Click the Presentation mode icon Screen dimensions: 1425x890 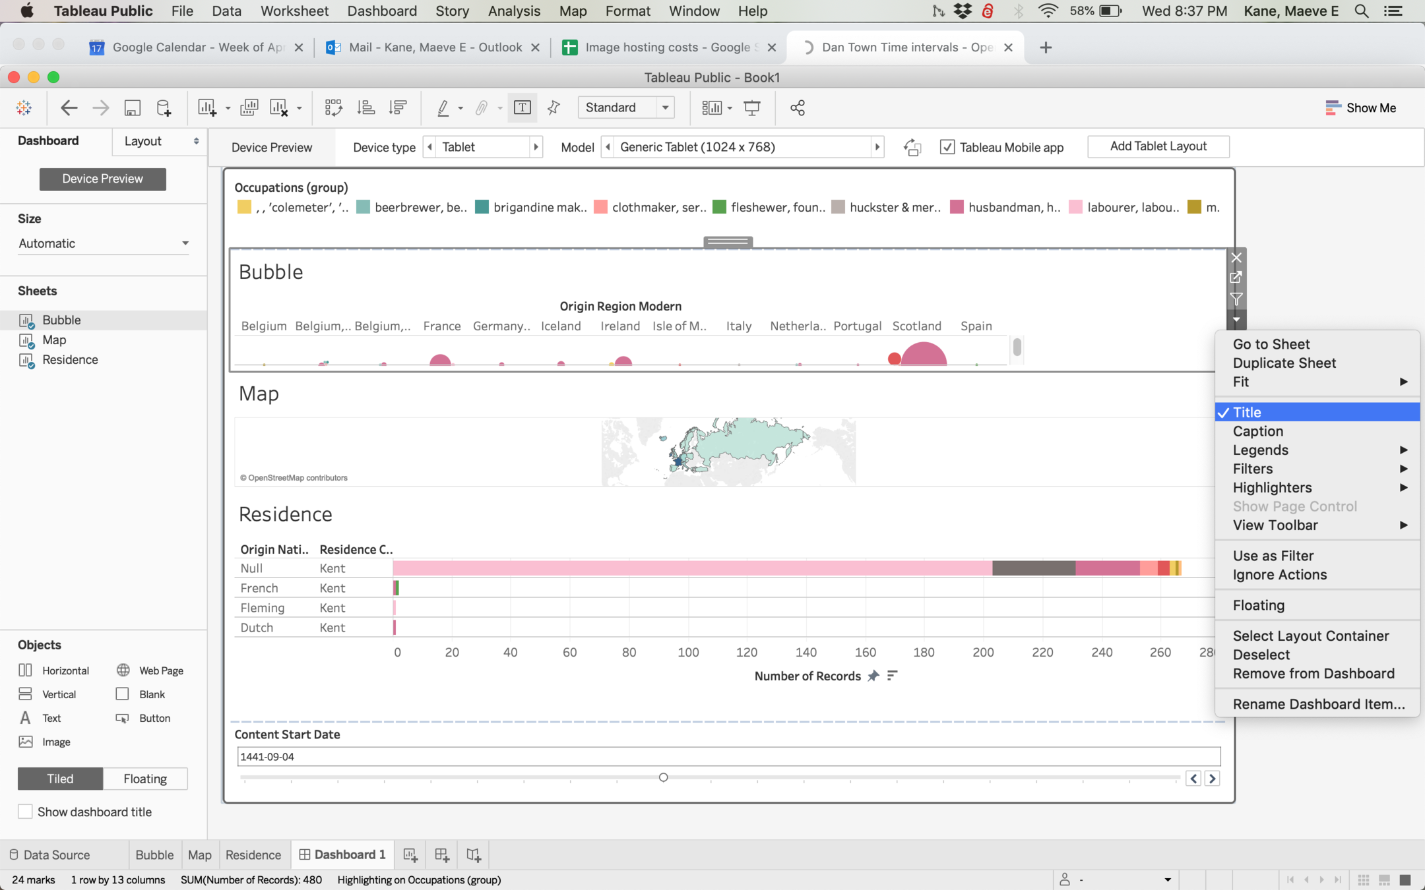752,107
